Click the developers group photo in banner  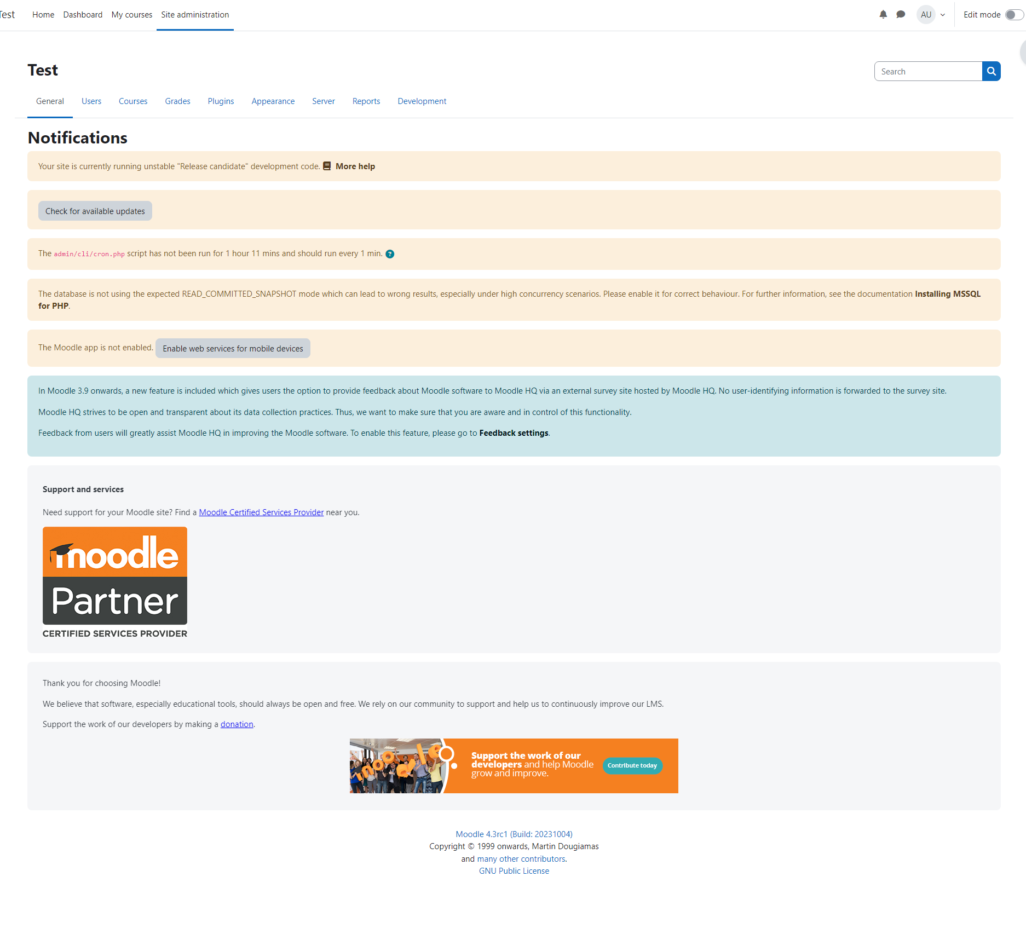tap(400, 766)
